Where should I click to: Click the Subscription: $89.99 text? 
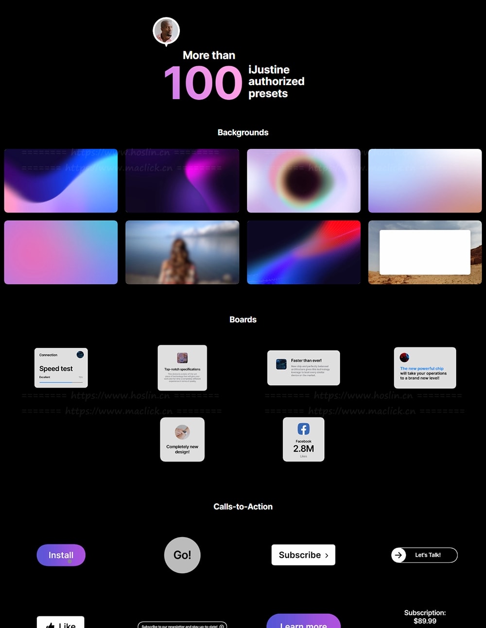pos(425,617)
